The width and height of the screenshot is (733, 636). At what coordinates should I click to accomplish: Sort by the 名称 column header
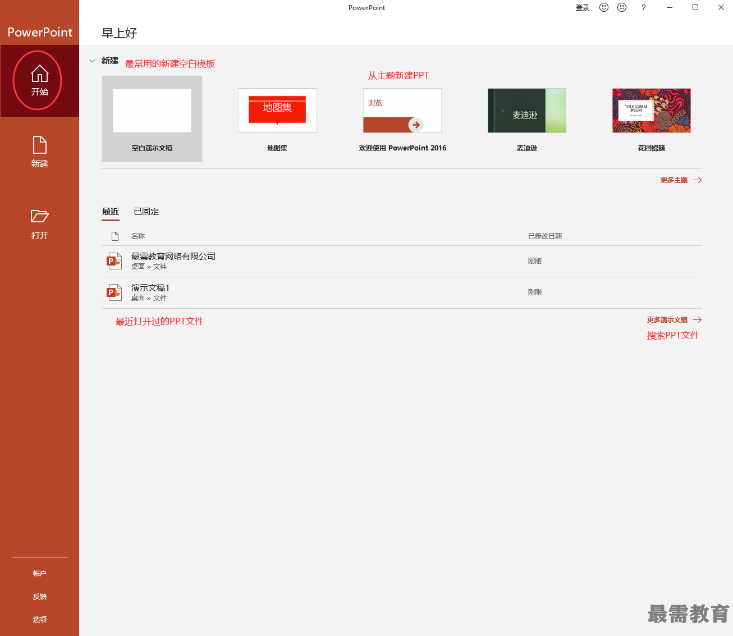point(138,236)
